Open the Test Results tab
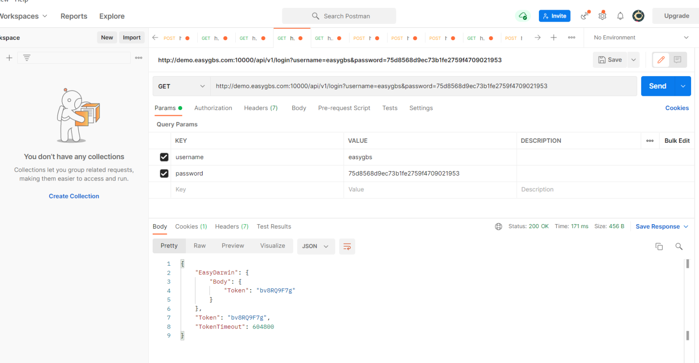 pos(274,226)
